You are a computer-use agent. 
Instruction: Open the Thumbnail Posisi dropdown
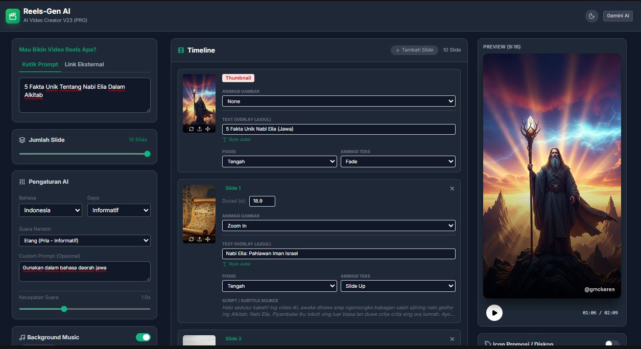(279, 161)
